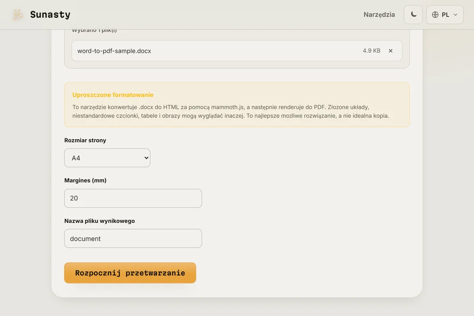Expand the Rozmiar strony A4 dropdown

(x=107, y=158)
